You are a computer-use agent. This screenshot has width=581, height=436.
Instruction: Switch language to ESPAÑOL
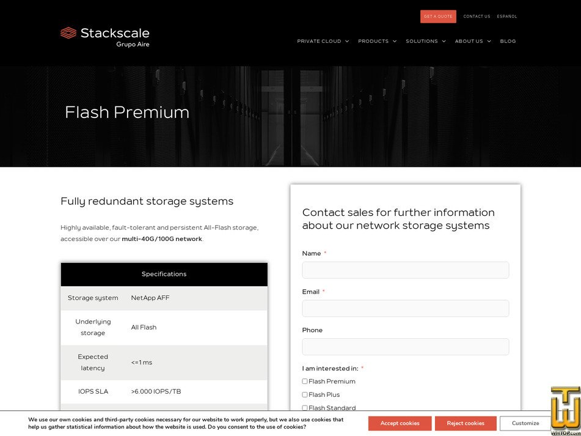506,17
